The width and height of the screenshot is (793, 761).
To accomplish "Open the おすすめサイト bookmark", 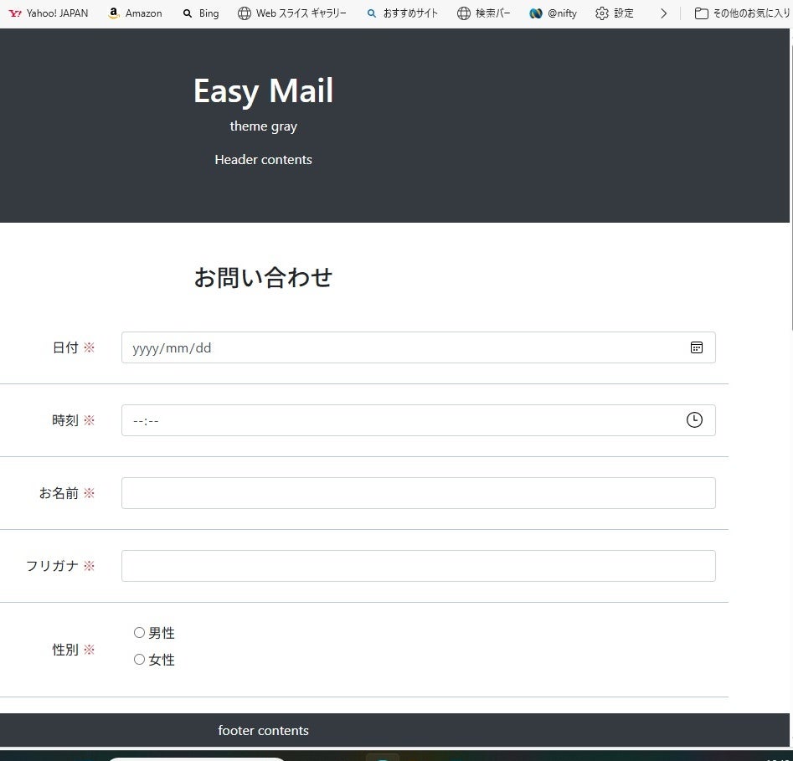I will pyautogui.click(x=402, y=13).
